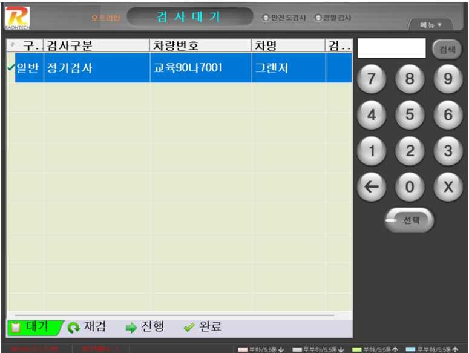Open the 메뉴 dropdown
This screenshot has width=469, height=353.
point(431,25)
